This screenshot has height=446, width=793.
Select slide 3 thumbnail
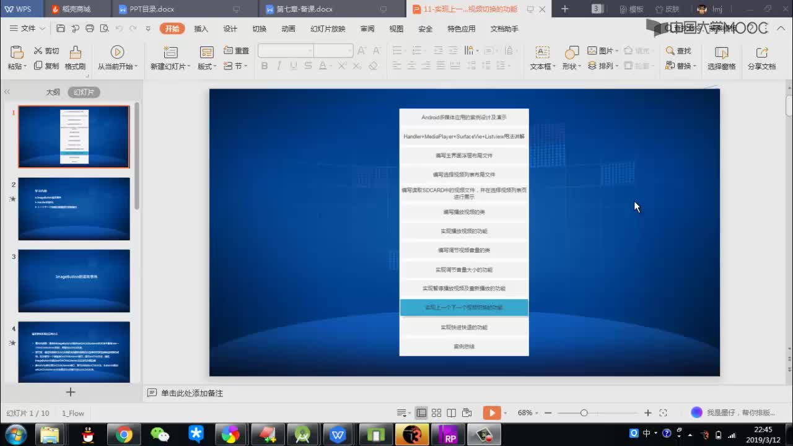(74, 281)
